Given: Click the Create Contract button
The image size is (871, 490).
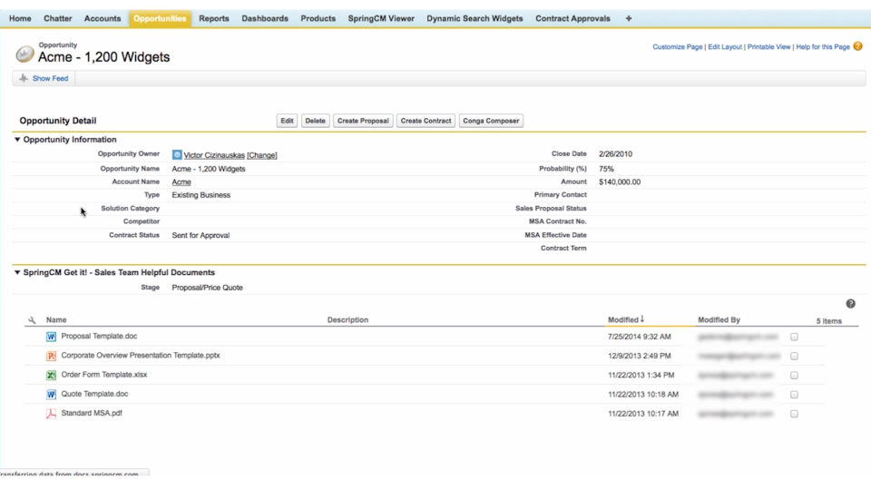Looking at the screenshot, I should point(426,121).
